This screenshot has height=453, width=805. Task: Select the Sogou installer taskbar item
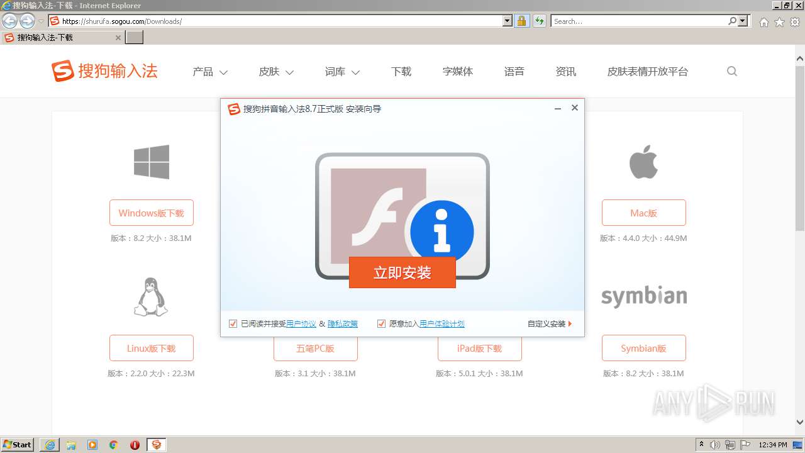point(157,445)
